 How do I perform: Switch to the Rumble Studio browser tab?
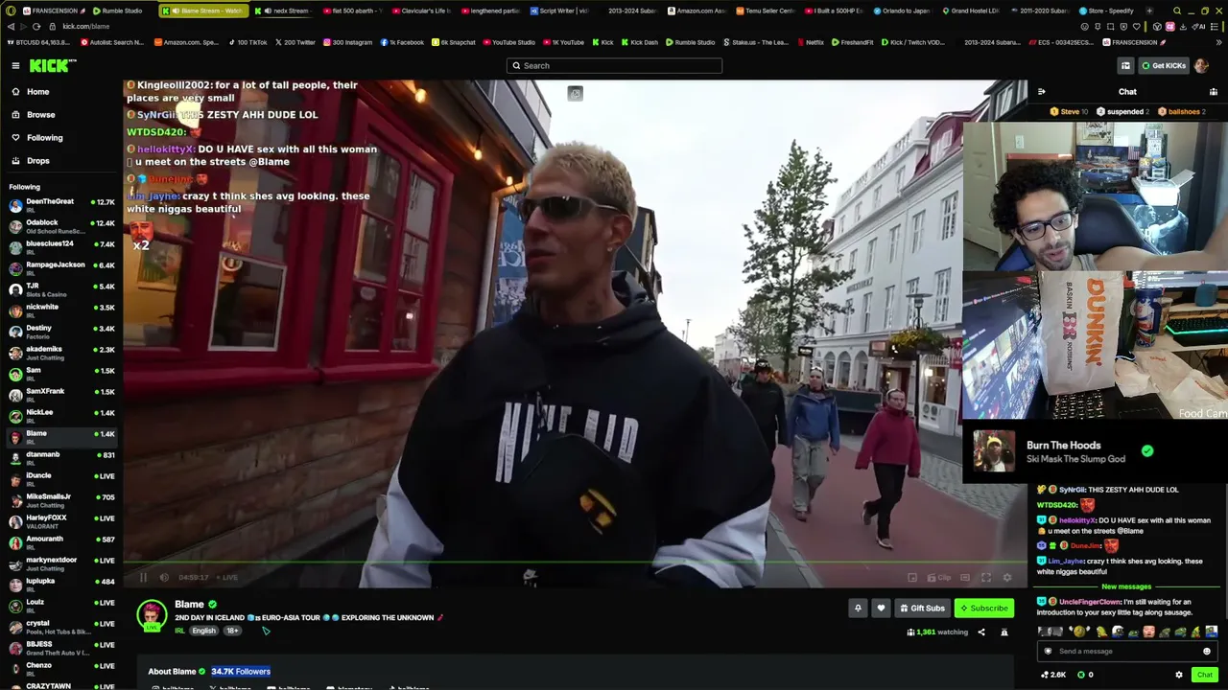117,11
